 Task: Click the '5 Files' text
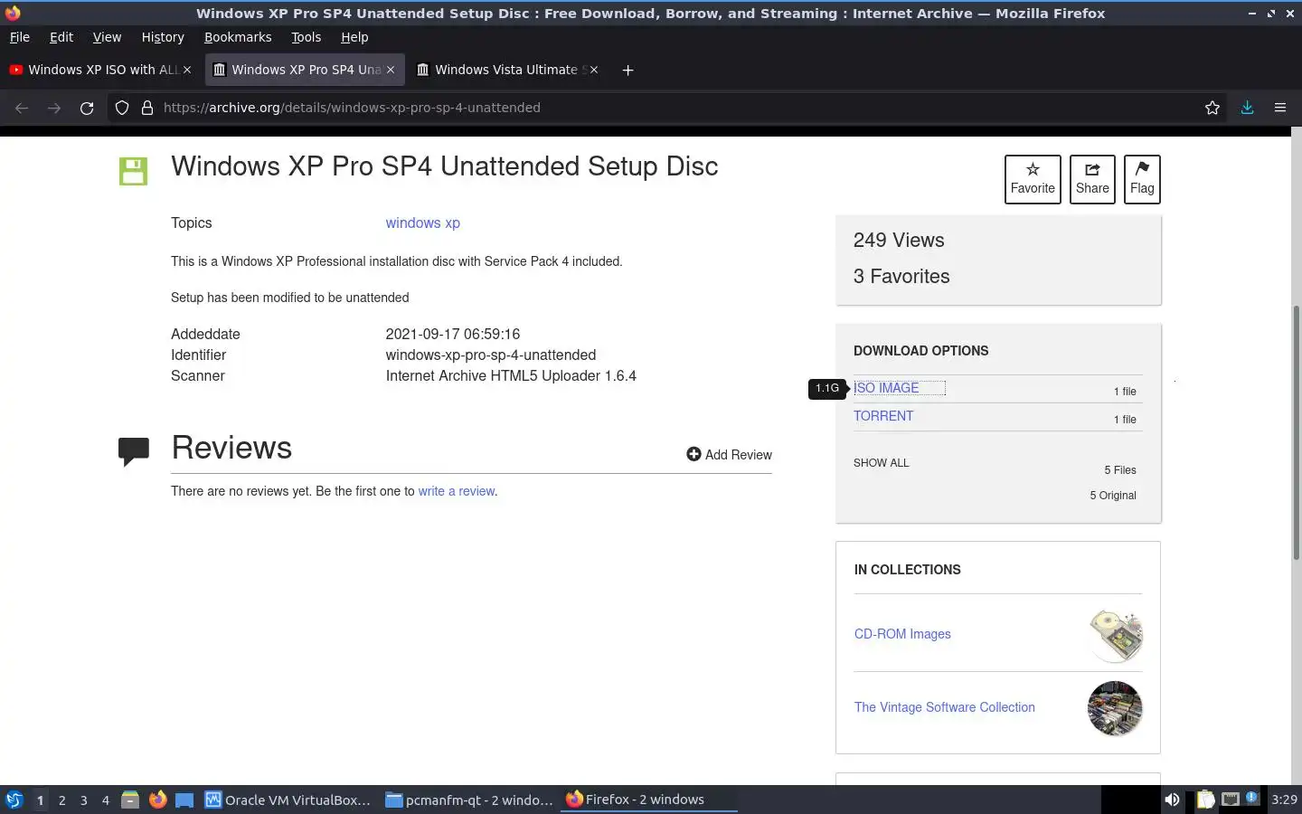[1120, 470]
